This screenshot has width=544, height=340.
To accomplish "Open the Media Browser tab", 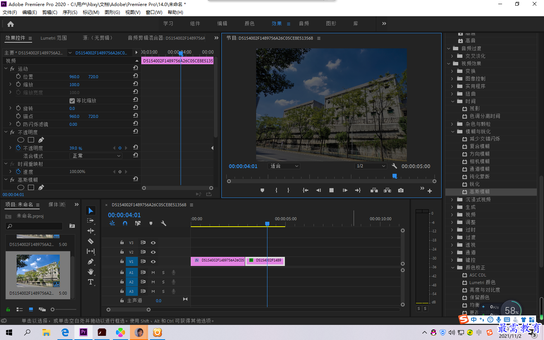I will coord(57,204).
